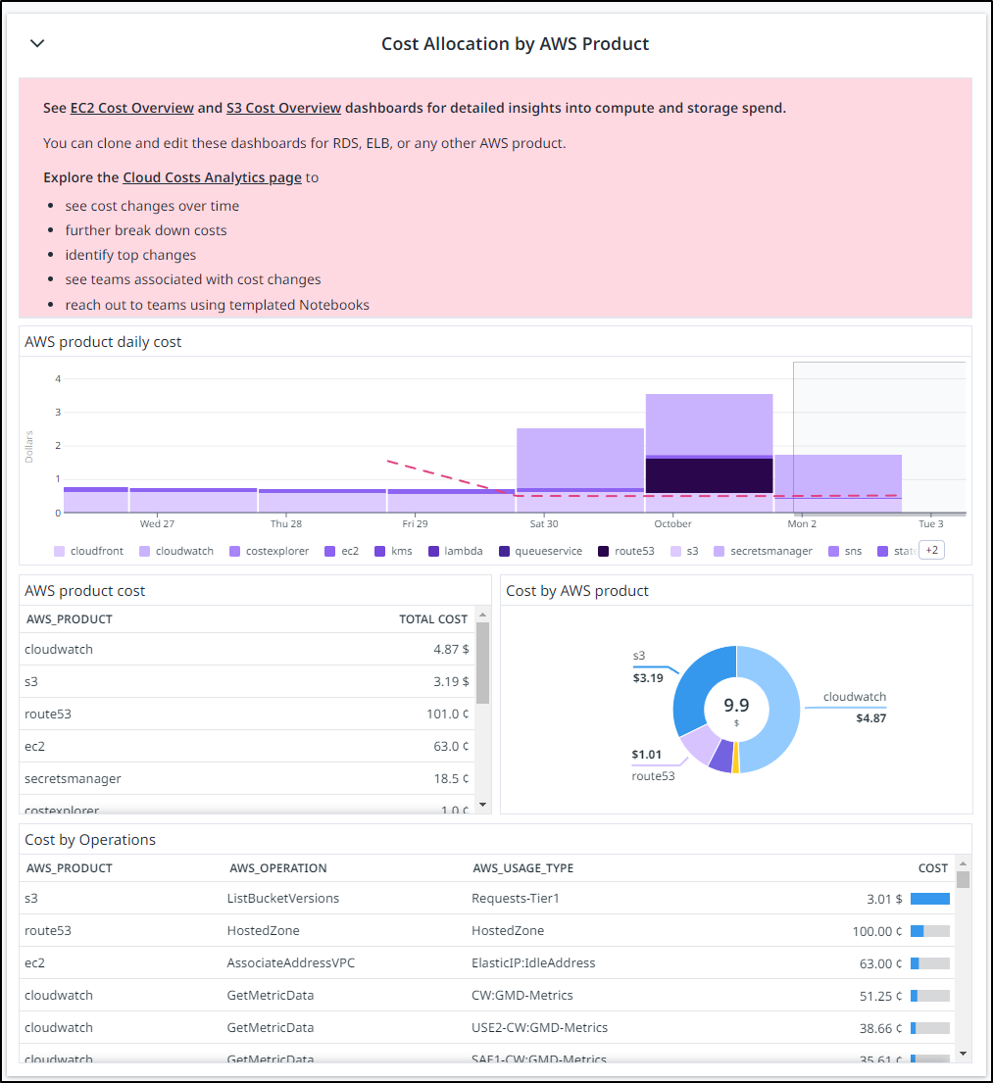Click the down arrow of the operations table scrollbar
993x1083 pixels.
coord(964,1054)
